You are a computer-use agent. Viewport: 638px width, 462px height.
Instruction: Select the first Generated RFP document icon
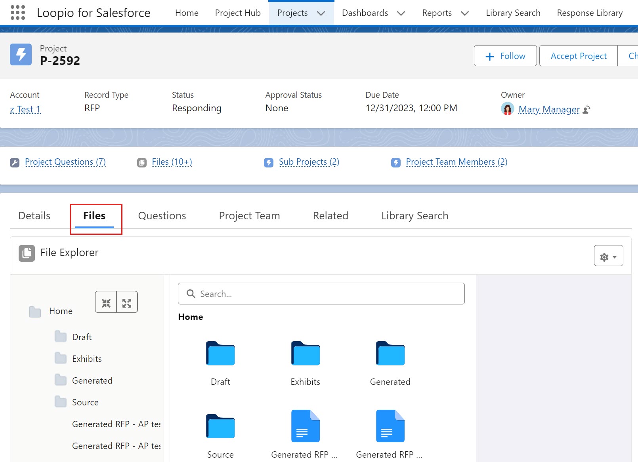305,426
